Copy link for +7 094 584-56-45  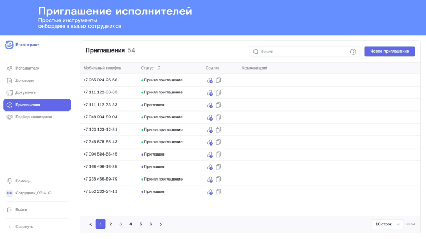click(x=218, y=155)
